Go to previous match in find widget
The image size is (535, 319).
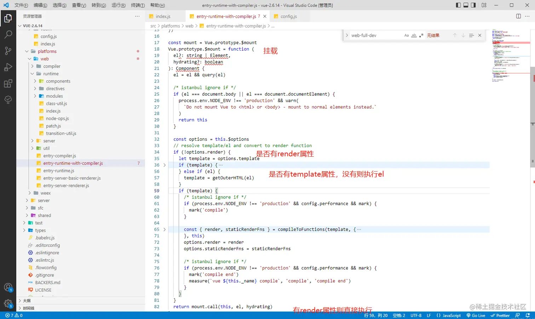point(455,35)
